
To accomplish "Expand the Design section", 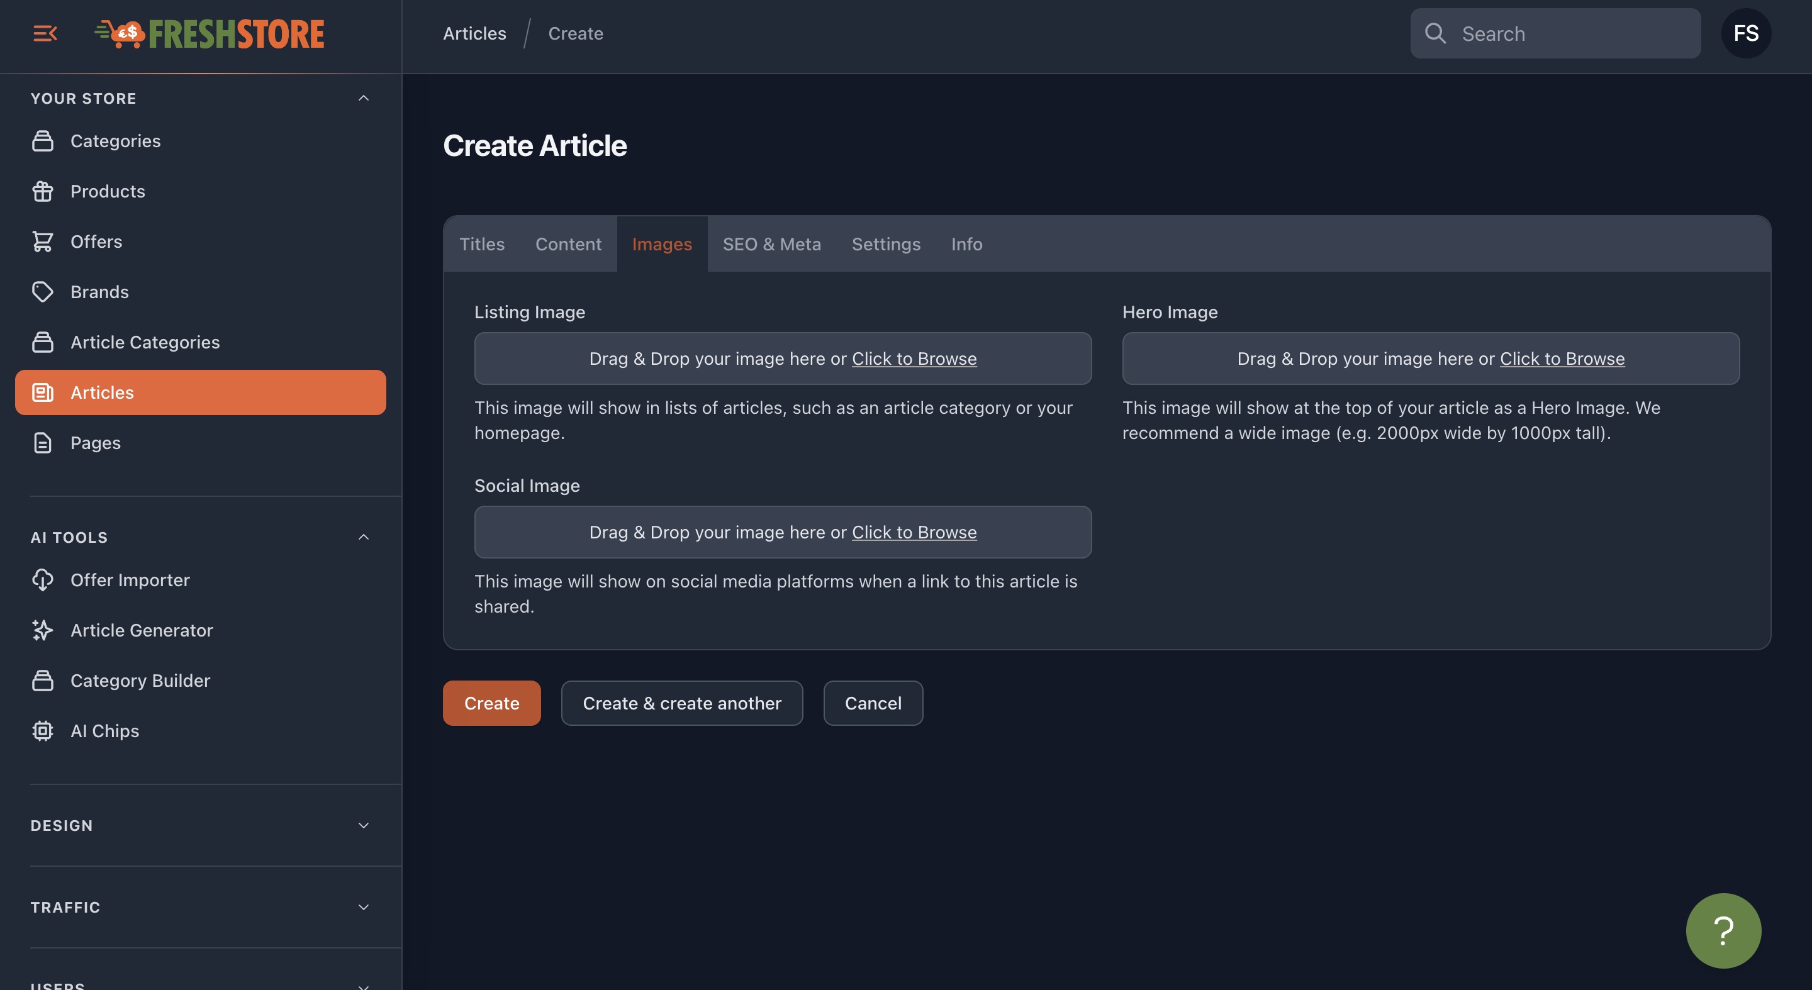I will click(363, 825).
